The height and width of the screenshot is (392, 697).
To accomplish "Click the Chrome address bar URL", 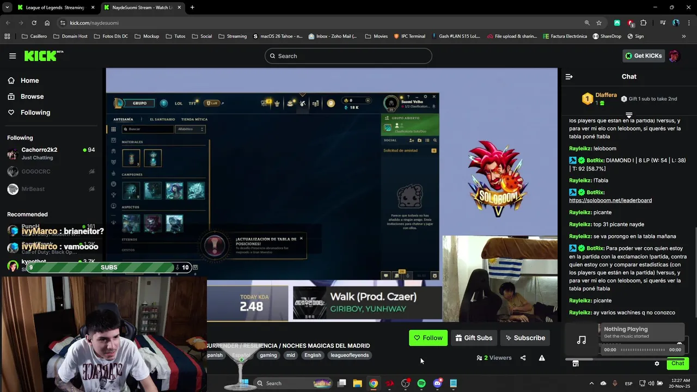I will point(94,23).
